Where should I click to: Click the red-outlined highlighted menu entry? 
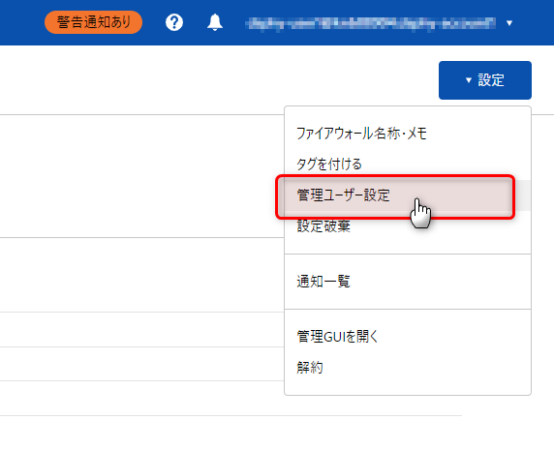pos(394,197)
